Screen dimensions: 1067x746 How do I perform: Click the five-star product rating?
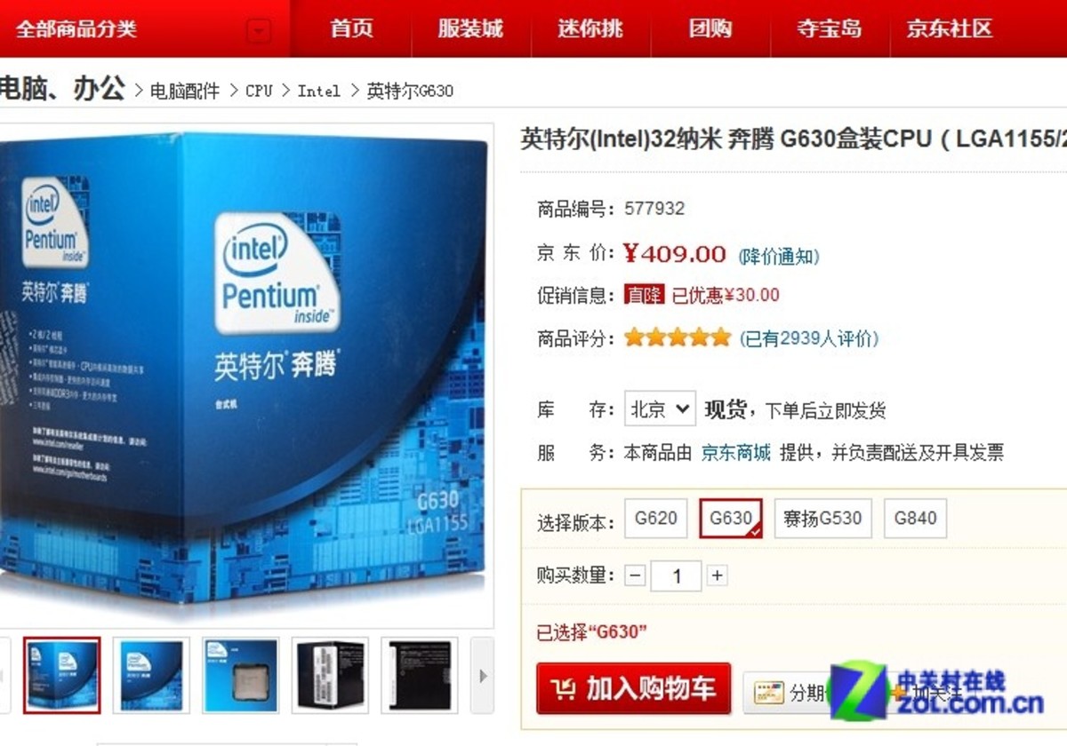[678, 337]
